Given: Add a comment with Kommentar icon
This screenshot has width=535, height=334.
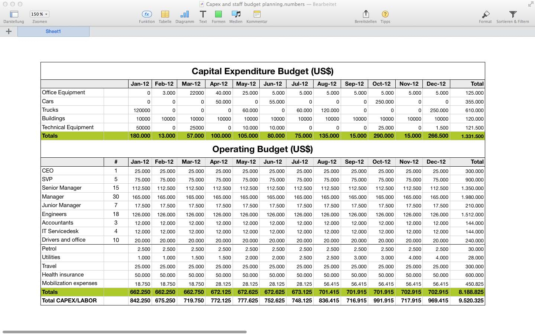Looking at the screenshot, I should (257, 14).
